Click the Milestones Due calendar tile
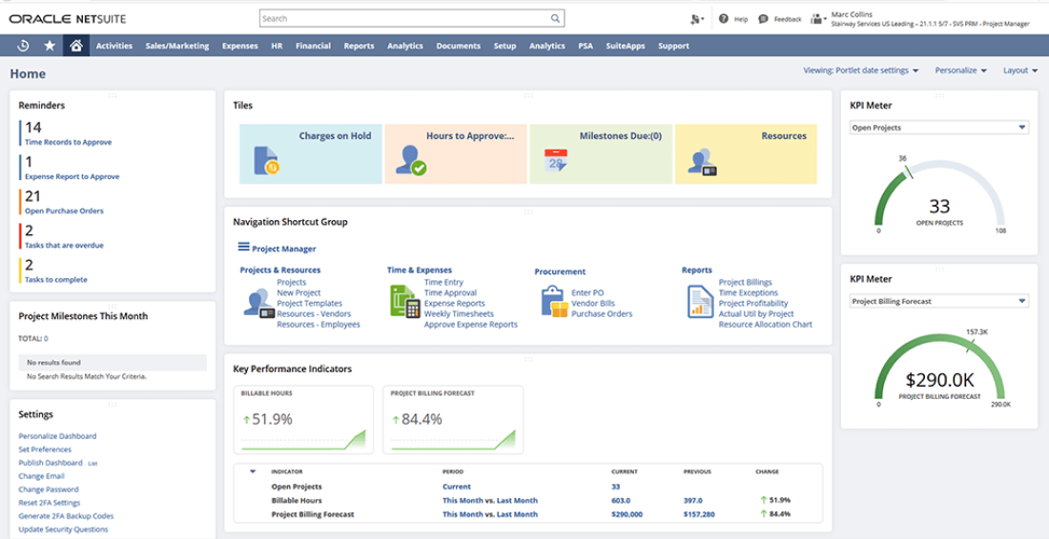 coord(602,153)
